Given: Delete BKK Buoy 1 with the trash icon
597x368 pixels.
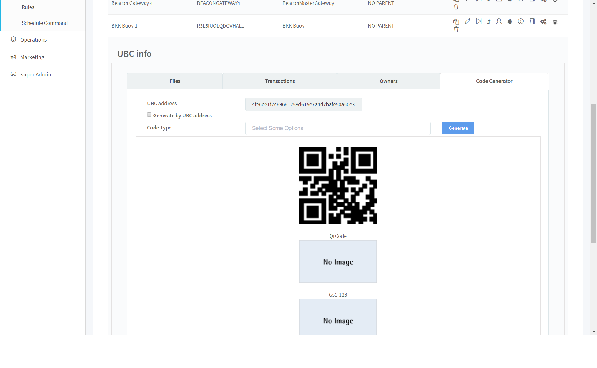Looking at the screenshot, I should click(x=456, y=30).
